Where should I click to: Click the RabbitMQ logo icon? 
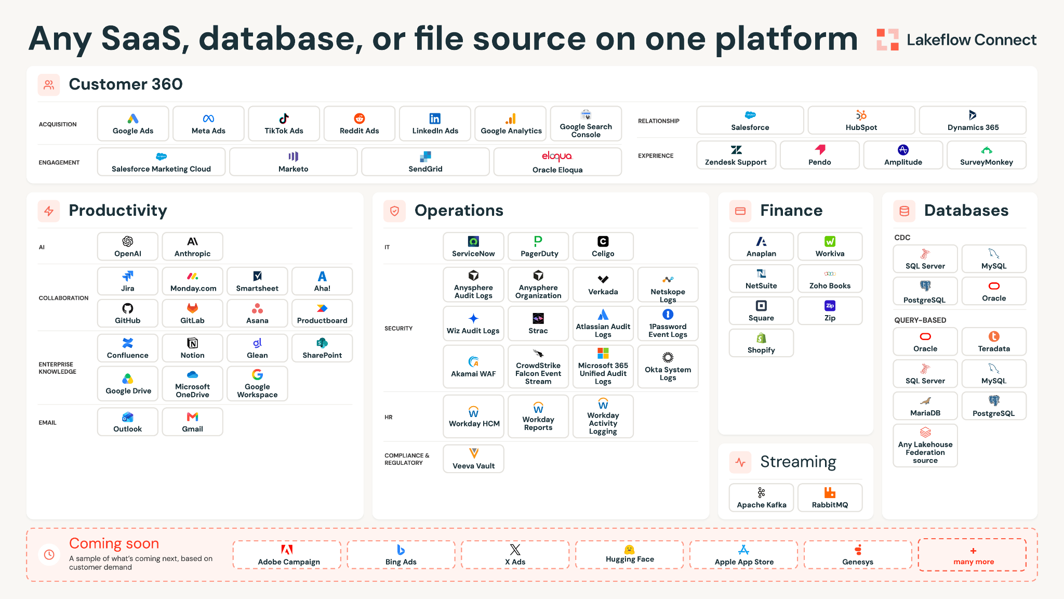830,492
